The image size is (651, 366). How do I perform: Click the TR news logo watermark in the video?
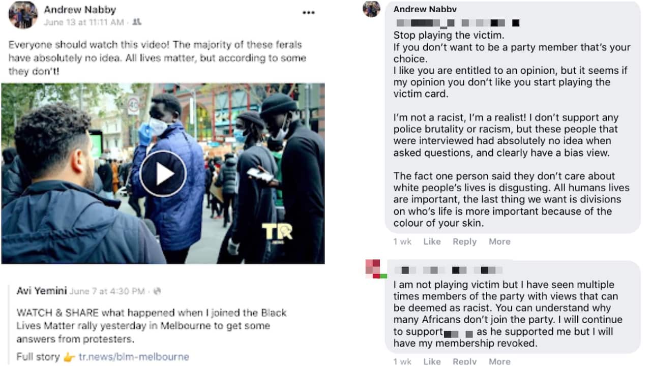click(x=277, y=232)
